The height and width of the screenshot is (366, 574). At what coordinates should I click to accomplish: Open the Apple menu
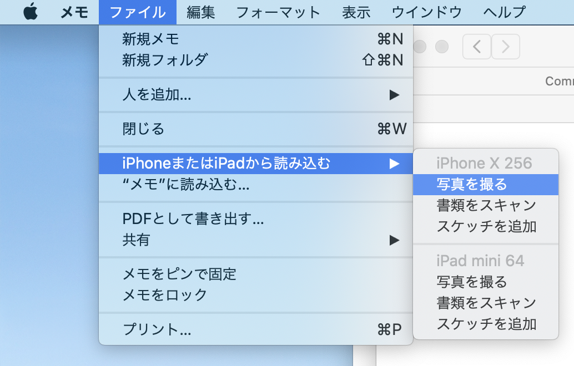coord(31,12)
